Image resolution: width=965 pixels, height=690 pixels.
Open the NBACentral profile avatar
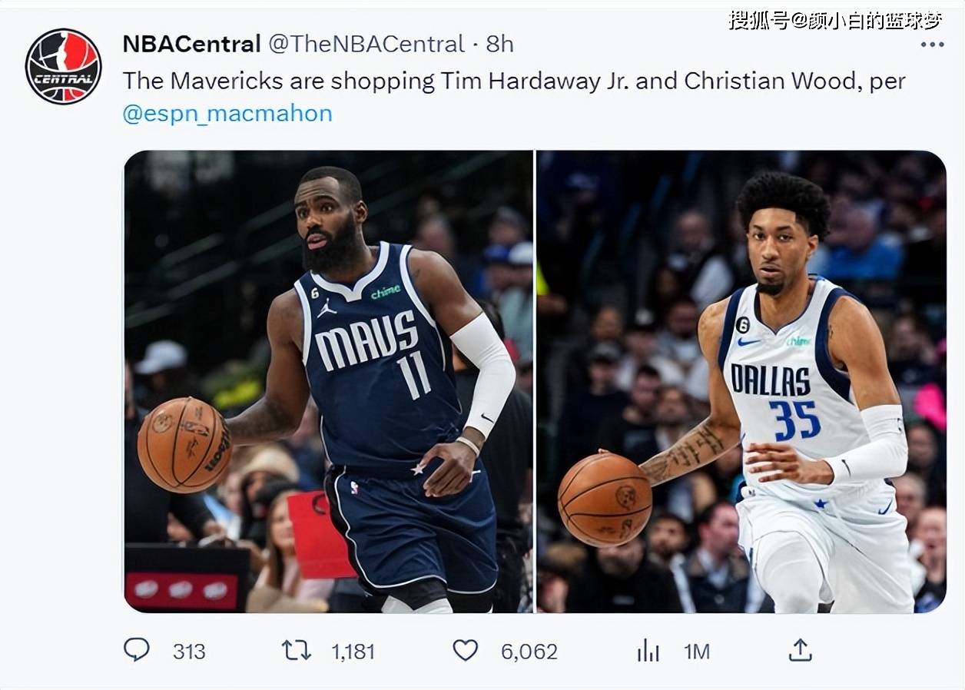(63, 66)
